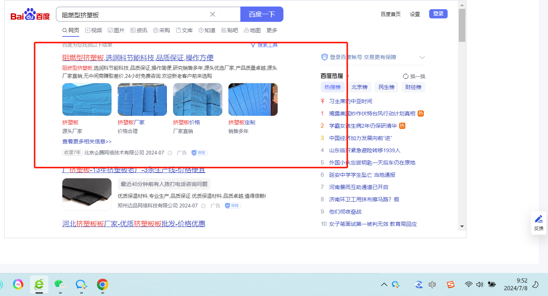Click the 搜索工具 filter icon
This screenshot has height=296, width=548.
point(253,45)
